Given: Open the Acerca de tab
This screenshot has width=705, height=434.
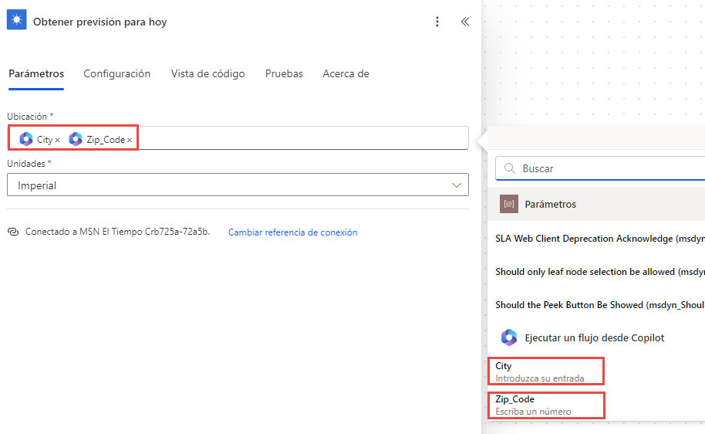Looking at the screenshot, I should [x=346, y=74].
